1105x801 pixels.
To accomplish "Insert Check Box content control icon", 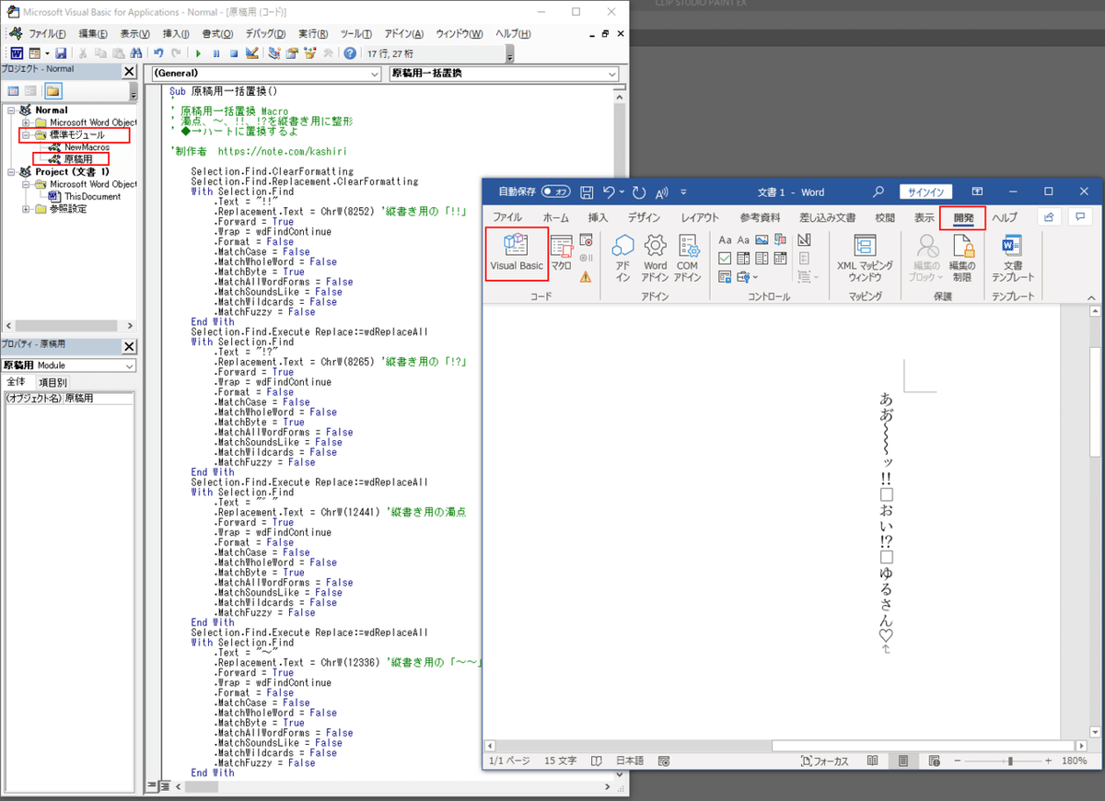I will tap(726, 259).
